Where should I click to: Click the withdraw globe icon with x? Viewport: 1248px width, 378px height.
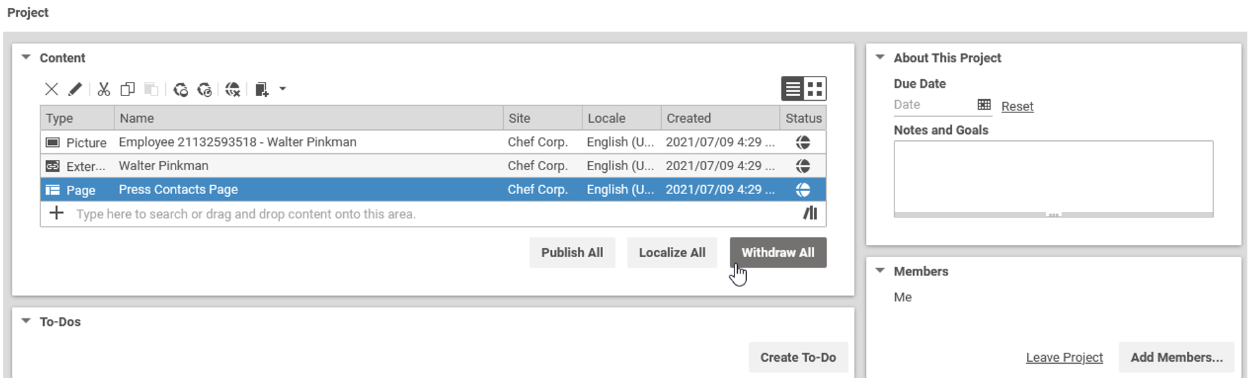point(233,89)
